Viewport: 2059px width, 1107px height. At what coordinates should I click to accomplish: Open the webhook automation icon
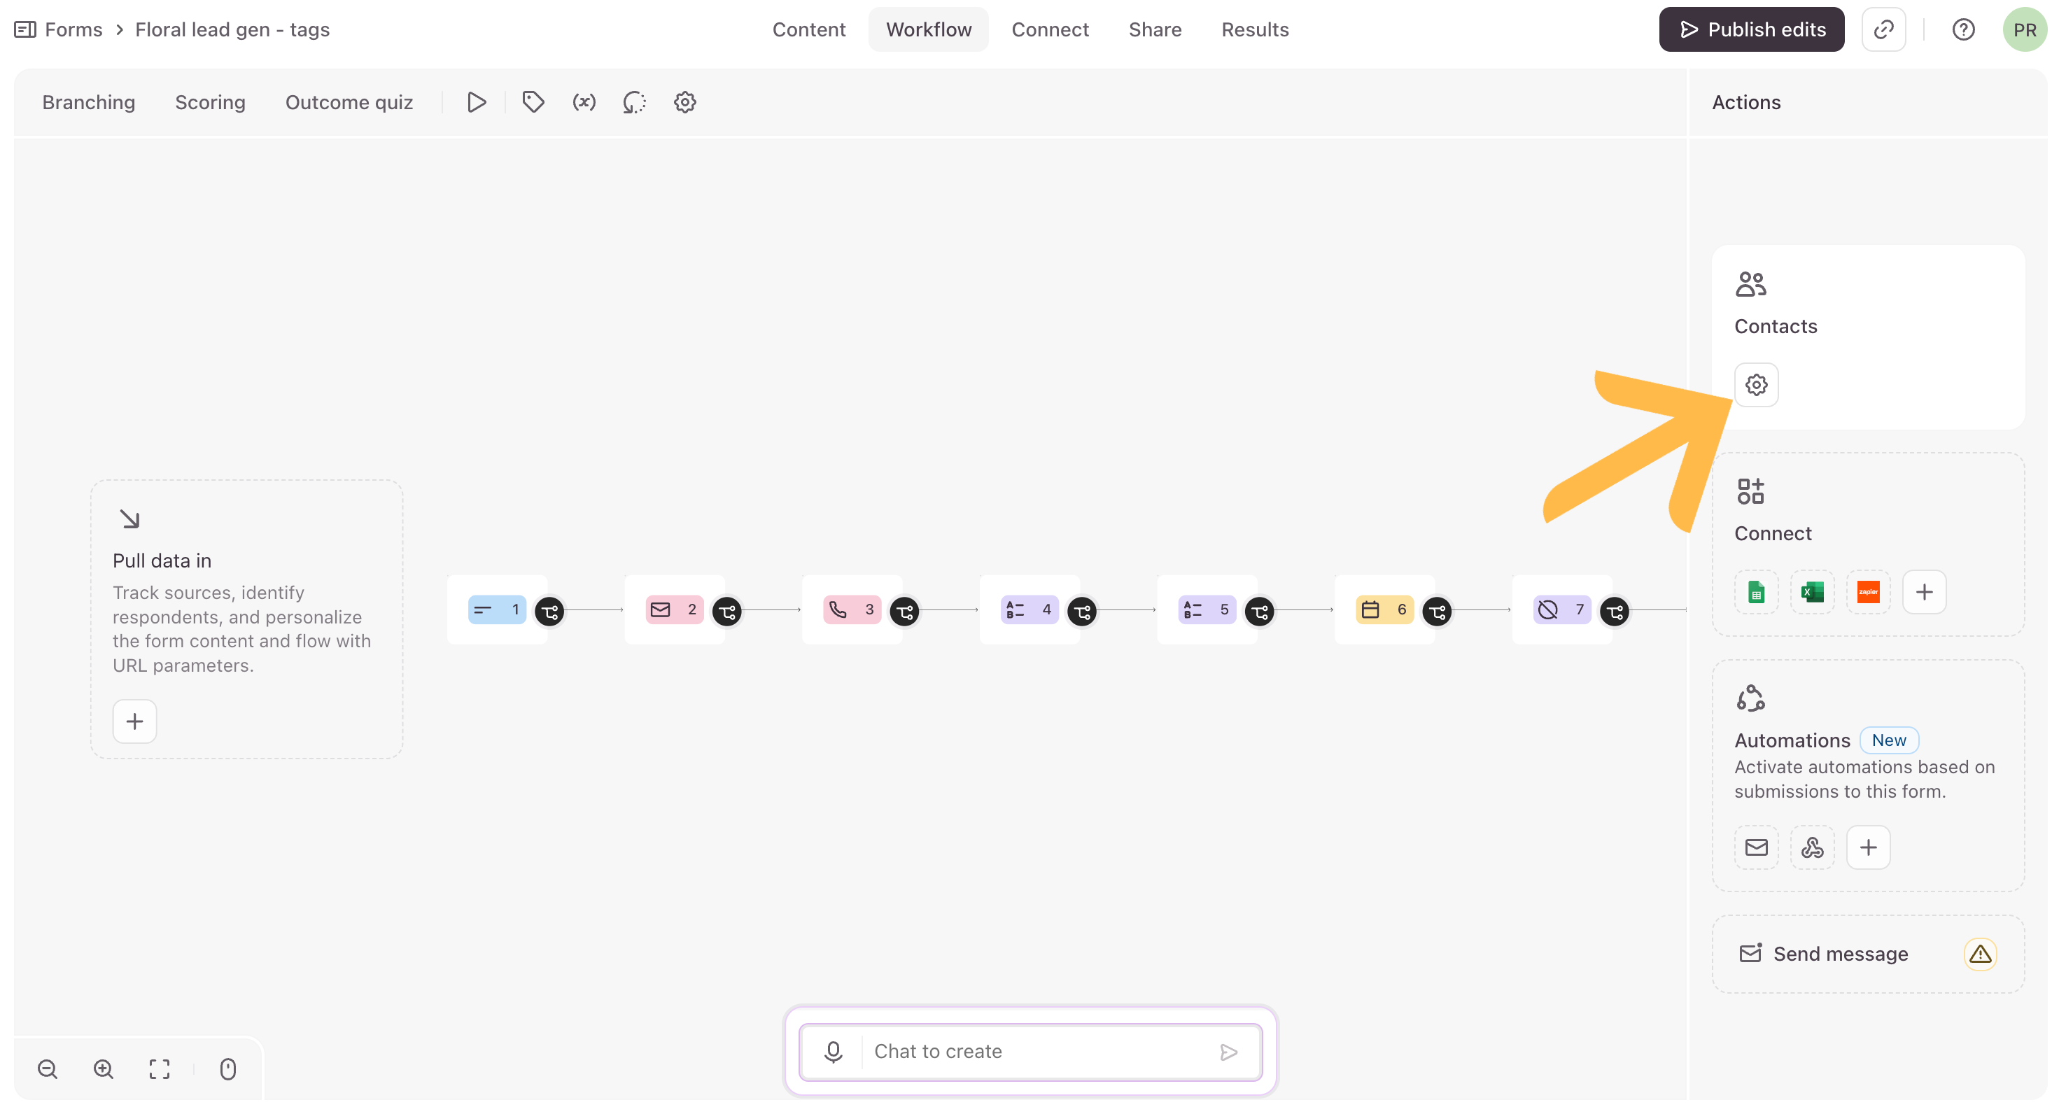pyautogui.click(x=1812, y=847)
